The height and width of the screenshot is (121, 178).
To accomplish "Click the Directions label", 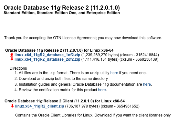I will pos(18,68).
